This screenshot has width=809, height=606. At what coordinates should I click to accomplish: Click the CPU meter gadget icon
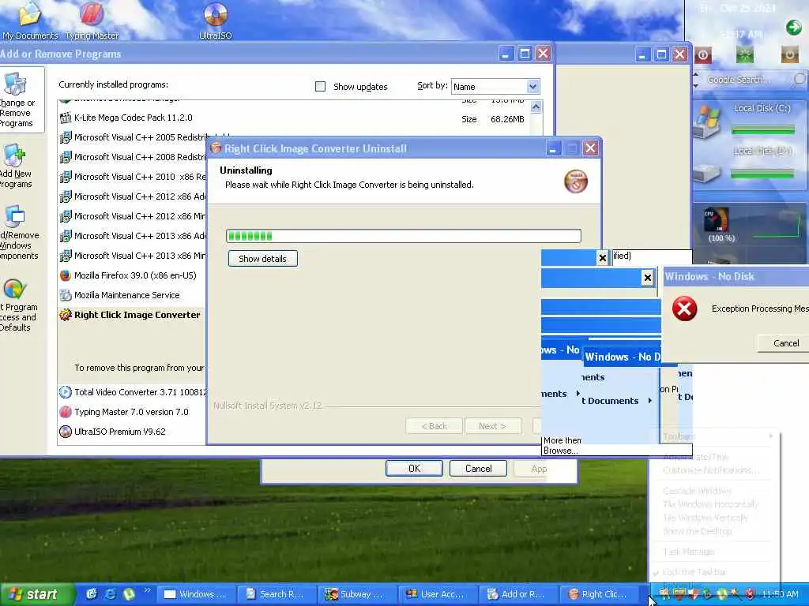coord(717,221)
